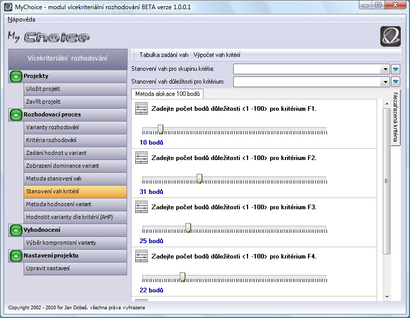Select Výpočet vah kritérií toolbar item
410x318 pixels.
pos(217,55)
